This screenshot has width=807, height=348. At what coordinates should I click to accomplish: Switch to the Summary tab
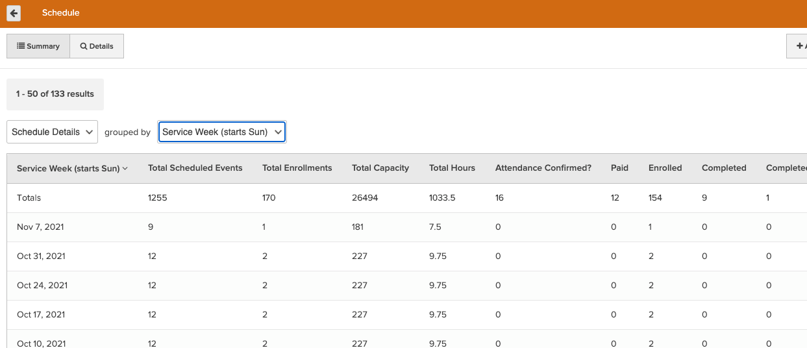point(38,46)
